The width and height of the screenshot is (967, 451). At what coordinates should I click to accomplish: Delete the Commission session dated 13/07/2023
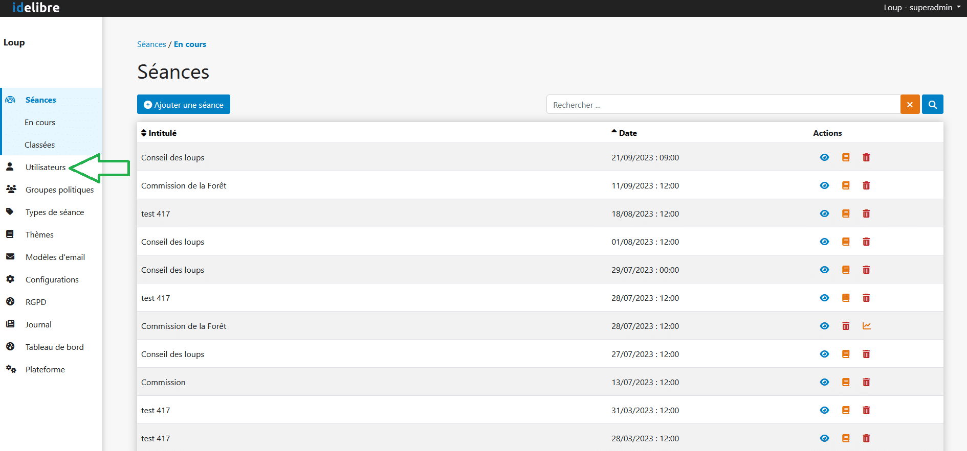866,382
